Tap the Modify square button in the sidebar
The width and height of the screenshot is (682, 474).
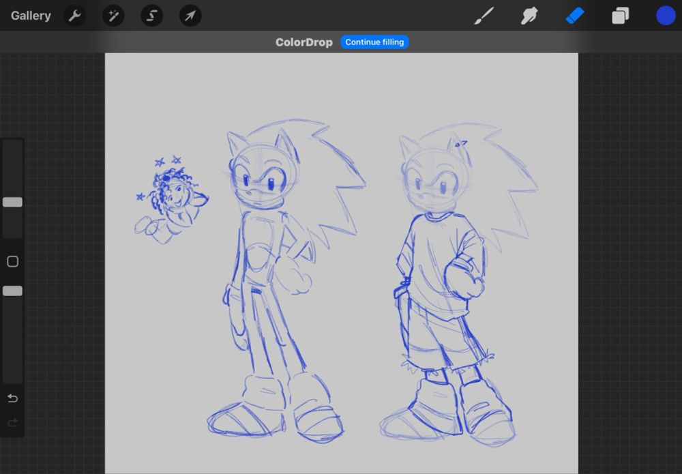click(12, 261)
